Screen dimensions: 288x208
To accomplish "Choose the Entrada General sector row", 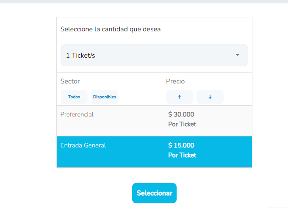I will pos(154,152).
